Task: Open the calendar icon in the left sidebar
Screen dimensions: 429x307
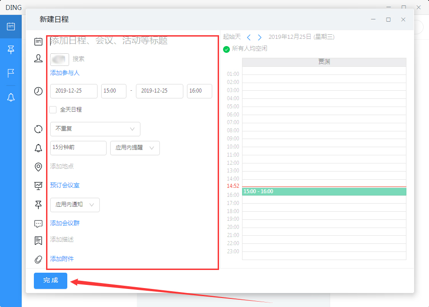Action: [10, 26]
